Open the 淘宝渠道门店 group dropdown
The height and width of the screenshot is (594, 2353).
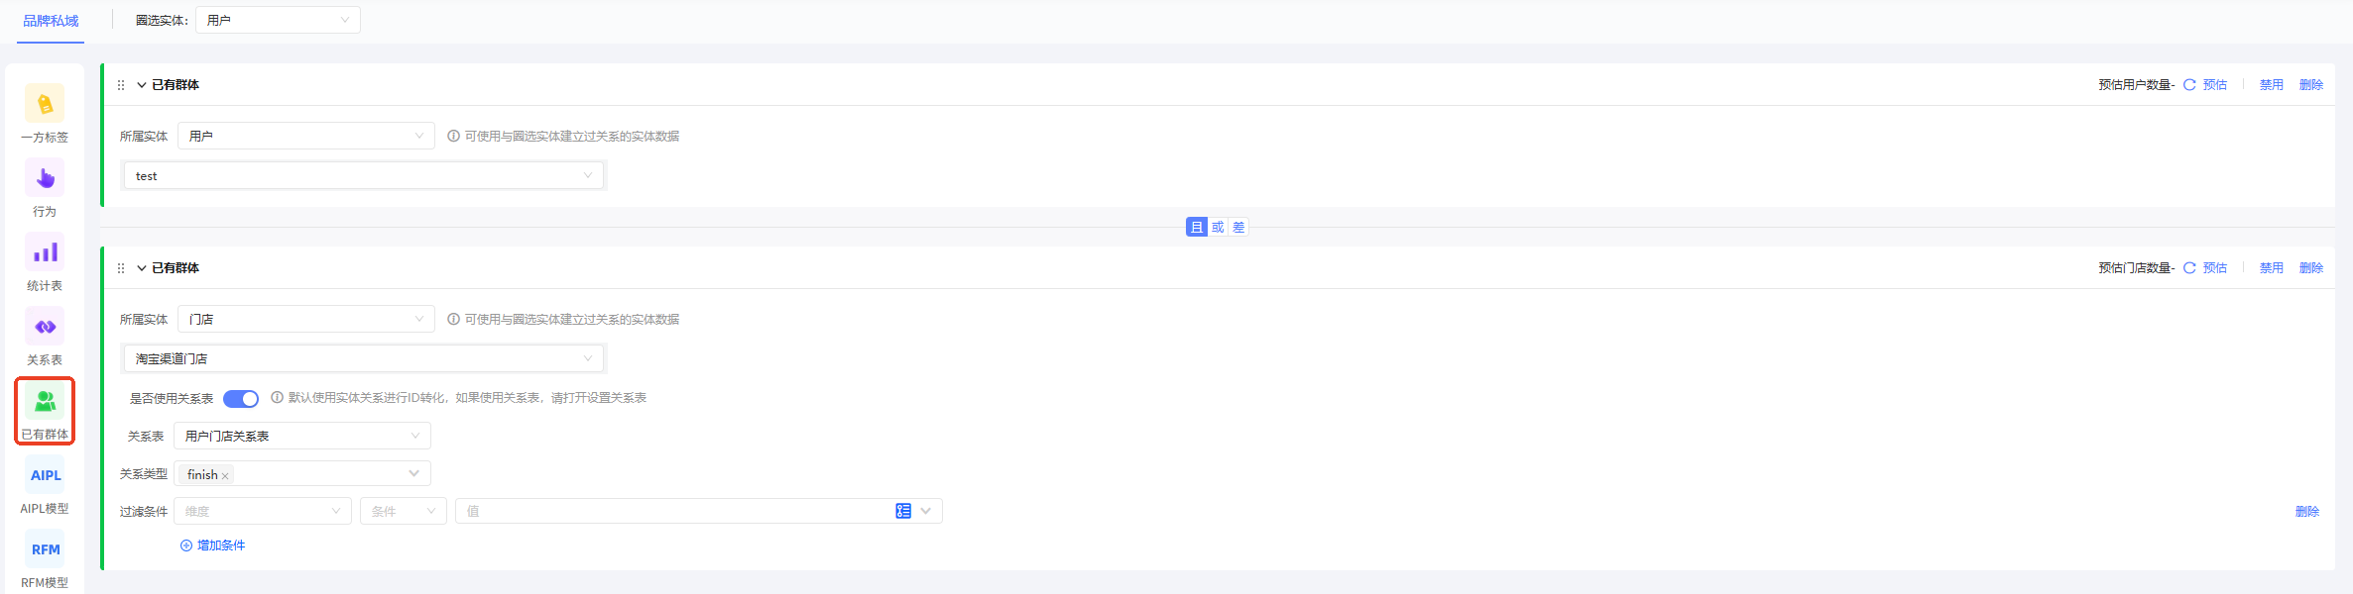(363, 358)
